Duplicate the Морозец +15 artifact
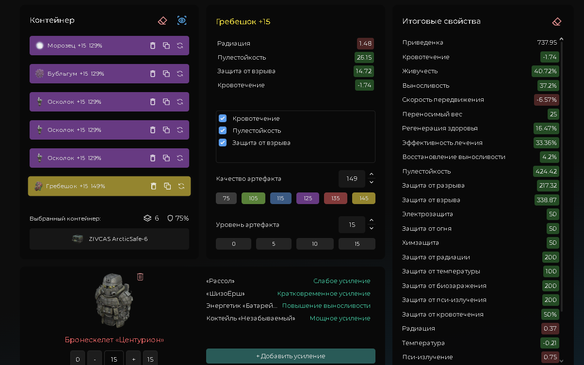This screenshot has width=584, height=365. pyautogui.click(x=166, y=46)
